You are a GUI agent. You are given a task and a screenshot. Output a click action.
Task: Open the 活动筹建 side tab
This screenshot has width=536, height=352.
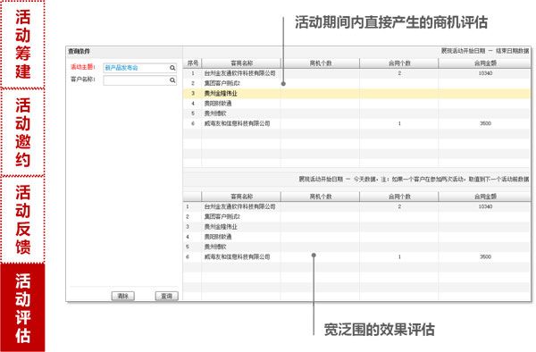click(x=22, y=44)
